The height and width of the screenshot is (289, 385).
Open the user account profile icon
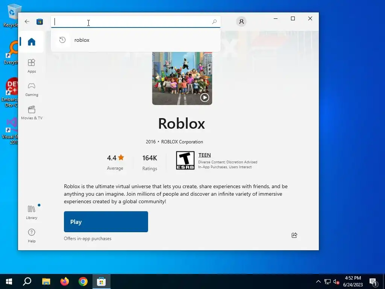point(241,21)
